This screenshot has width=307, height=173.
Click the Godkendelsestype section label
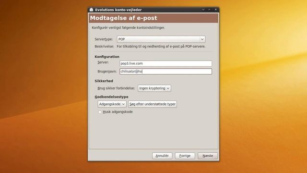click(112, 97)
